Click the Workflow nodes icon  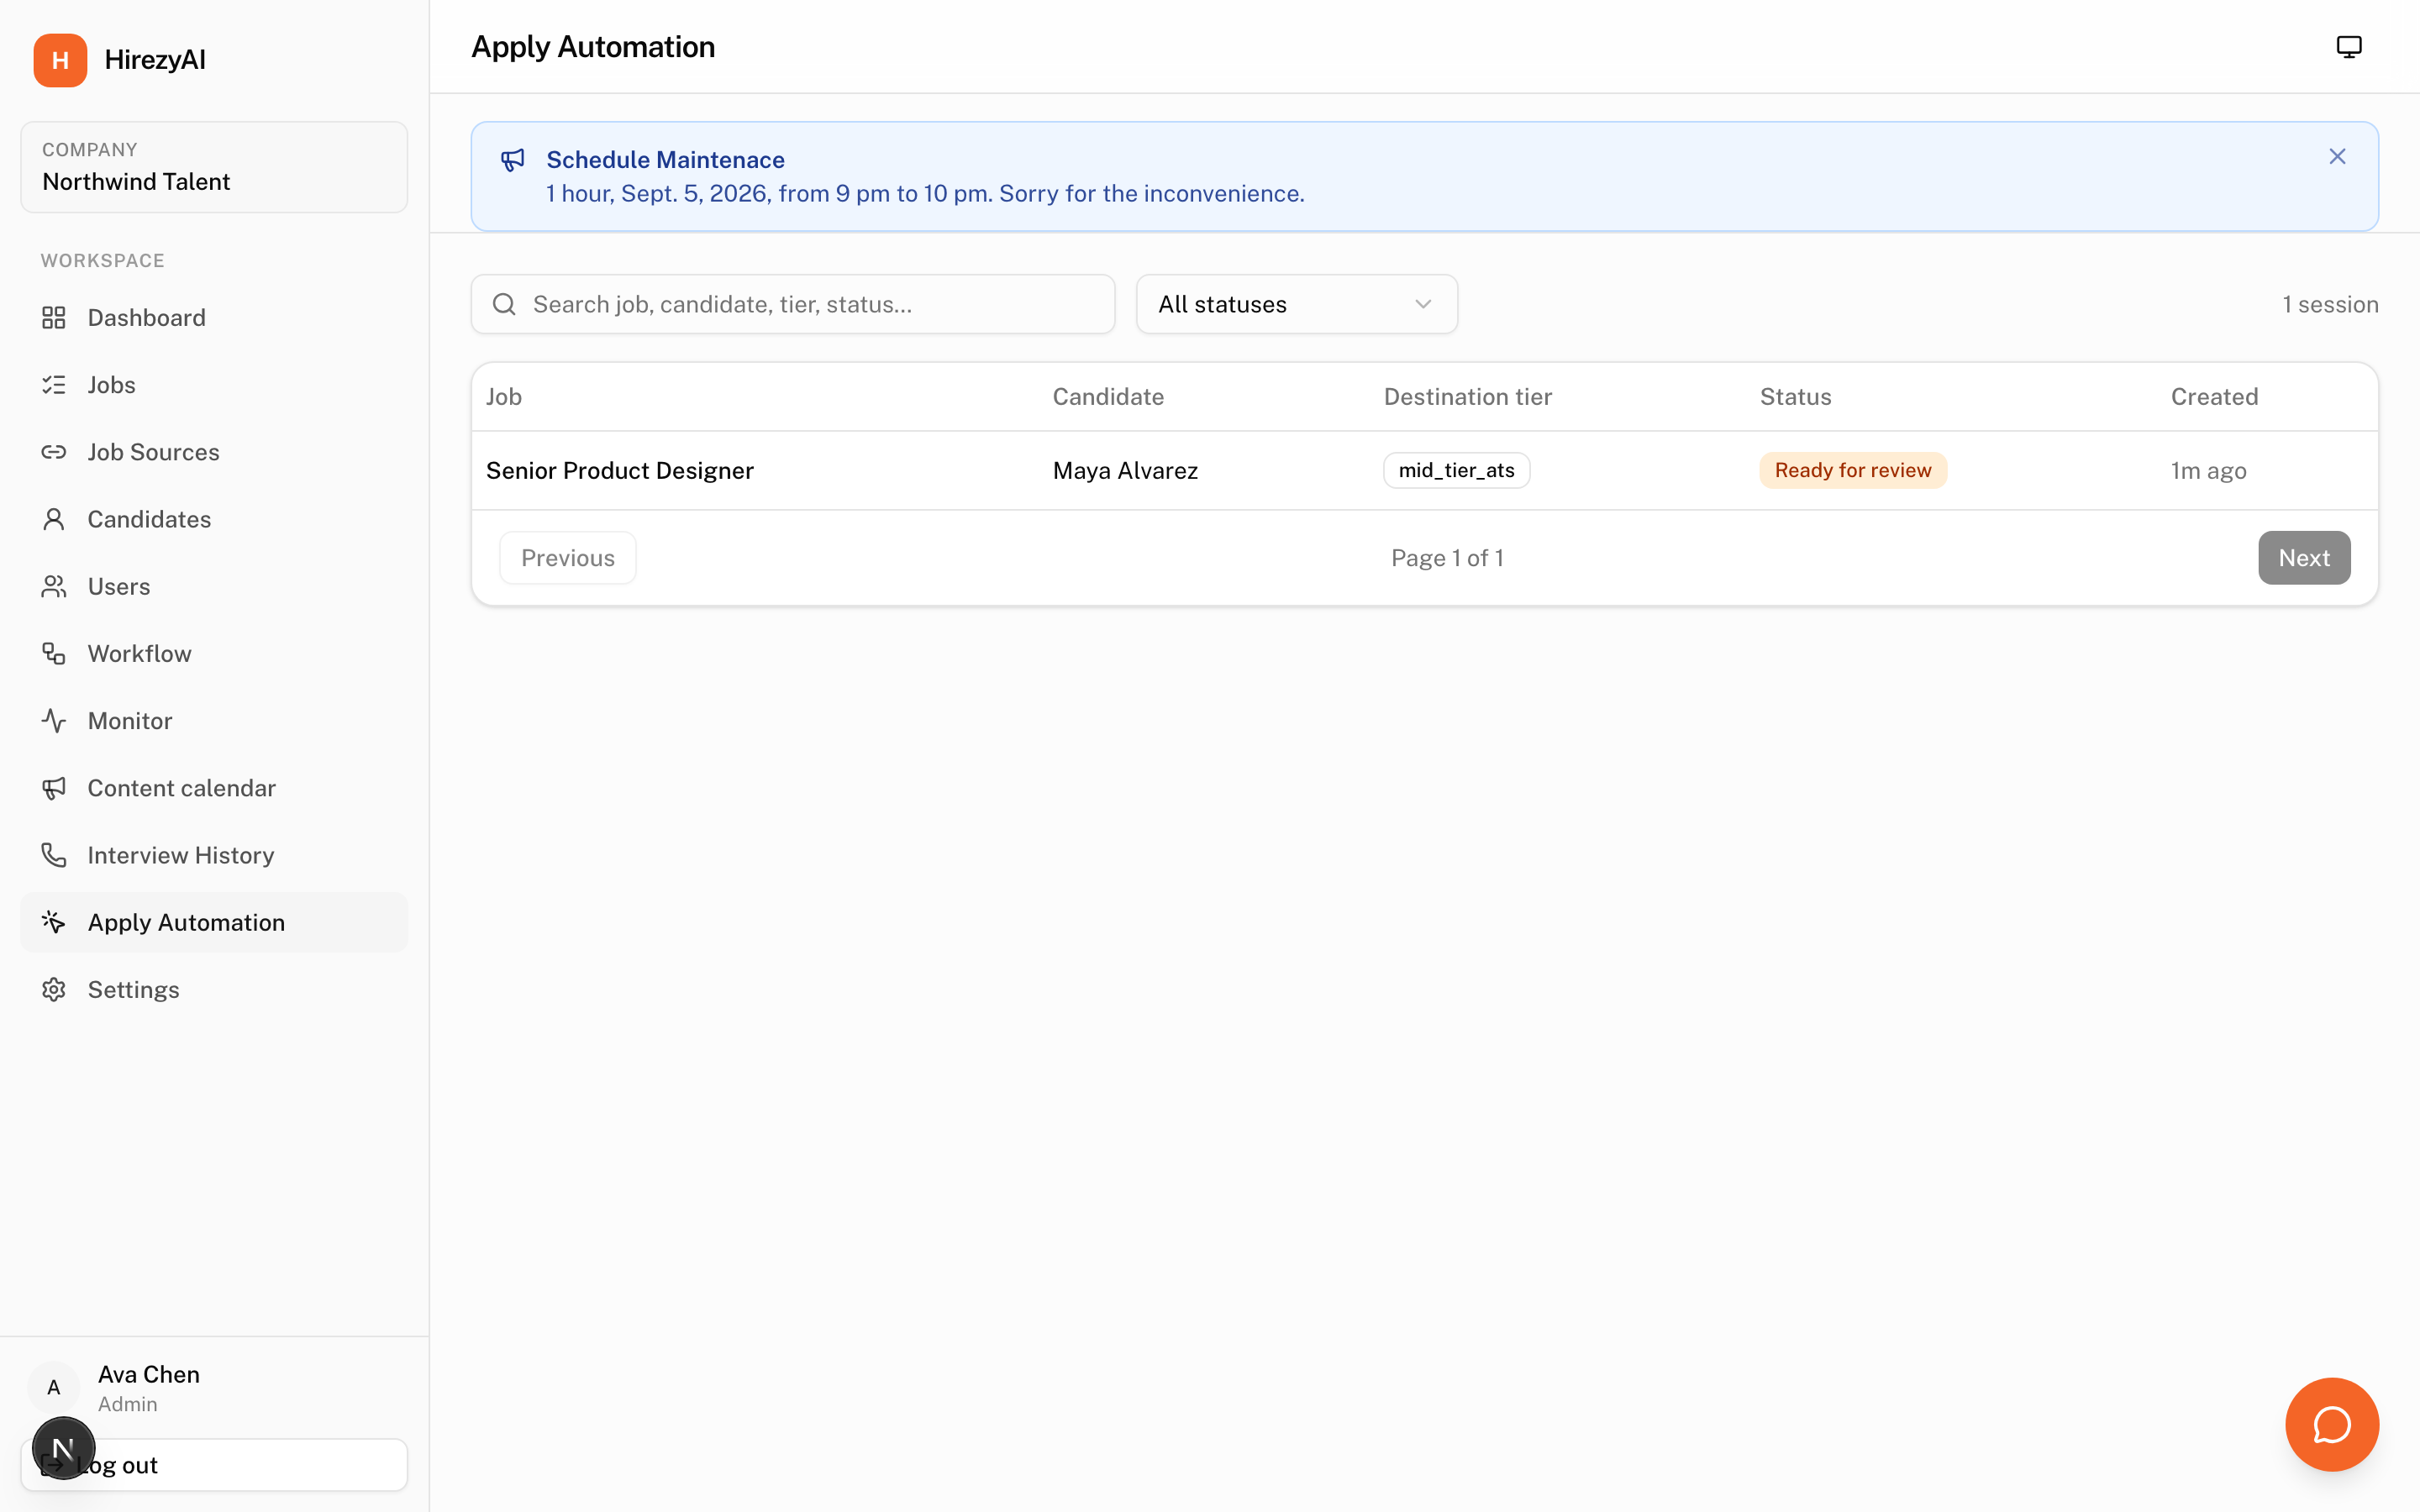[x=54, y=654]
